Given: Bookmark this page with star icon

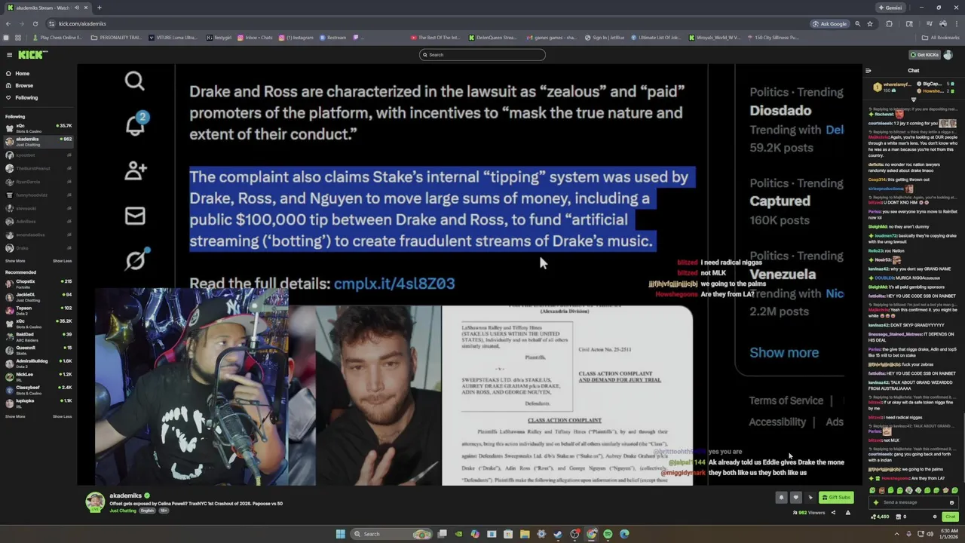Looking at the screenshot, I should (869, 23).
